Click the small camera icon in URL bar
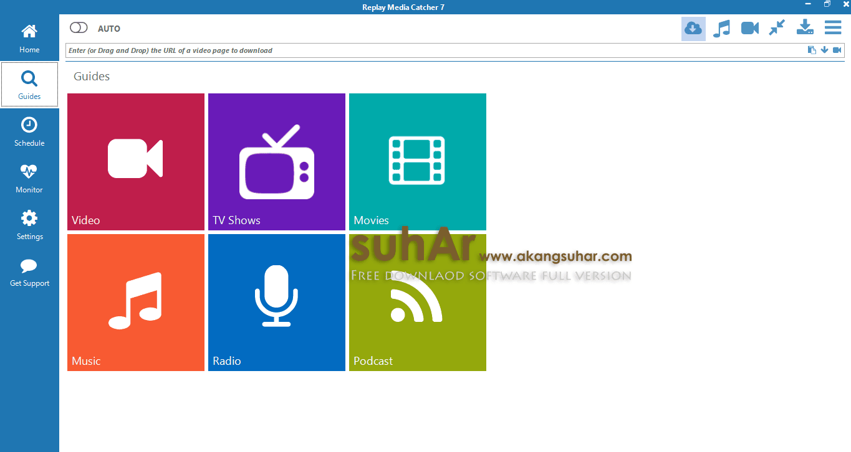 point(837,50)
